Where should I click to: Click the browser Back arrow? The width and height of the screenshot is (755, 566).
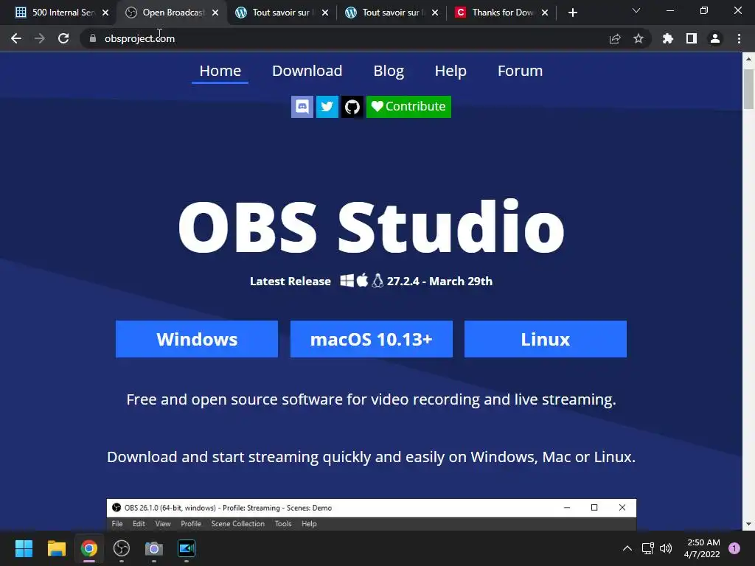click(x=16, y=38)
